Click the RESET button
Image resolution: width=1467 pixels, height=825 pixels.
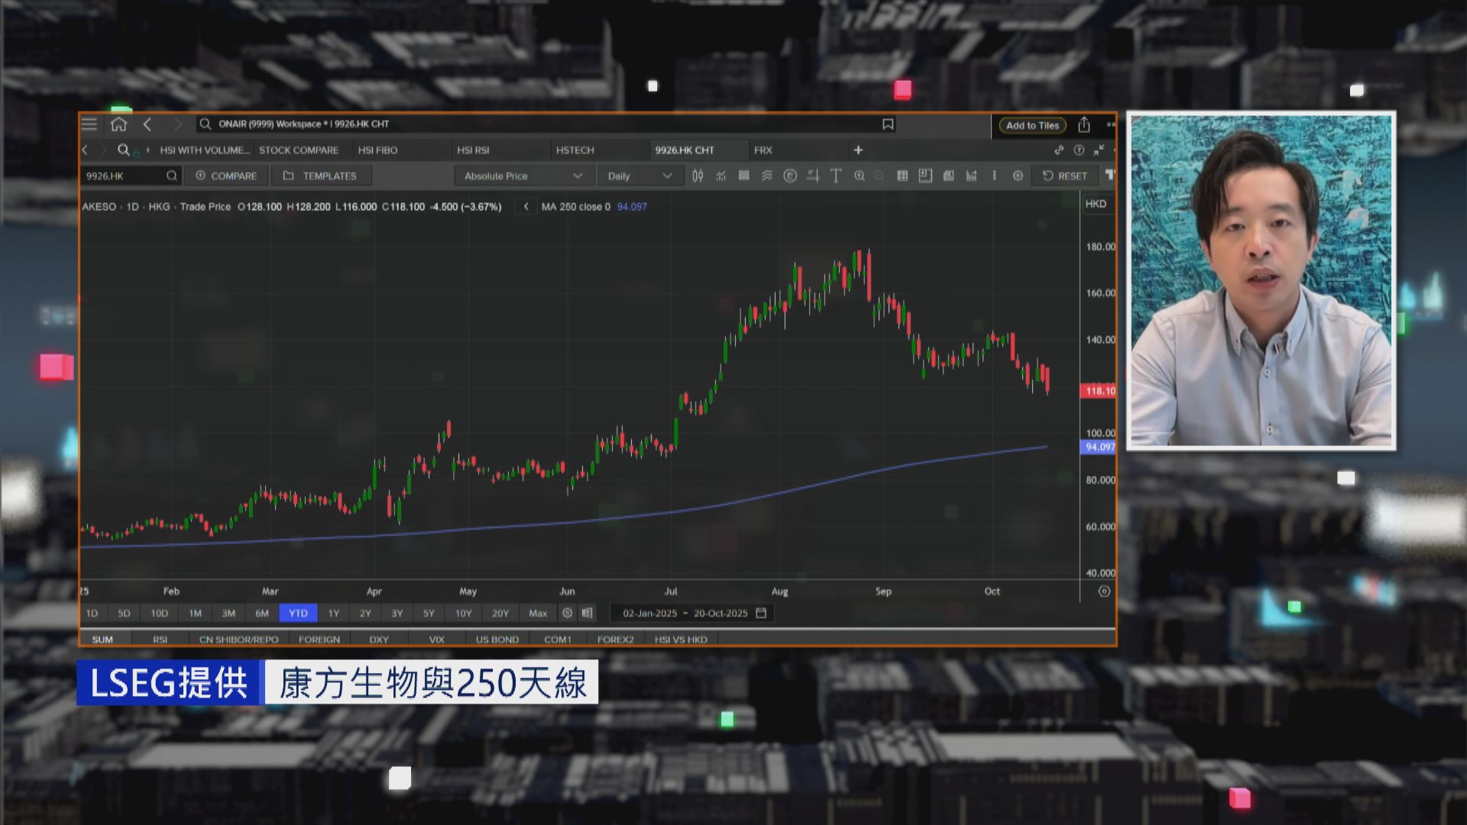point(1064,176)
